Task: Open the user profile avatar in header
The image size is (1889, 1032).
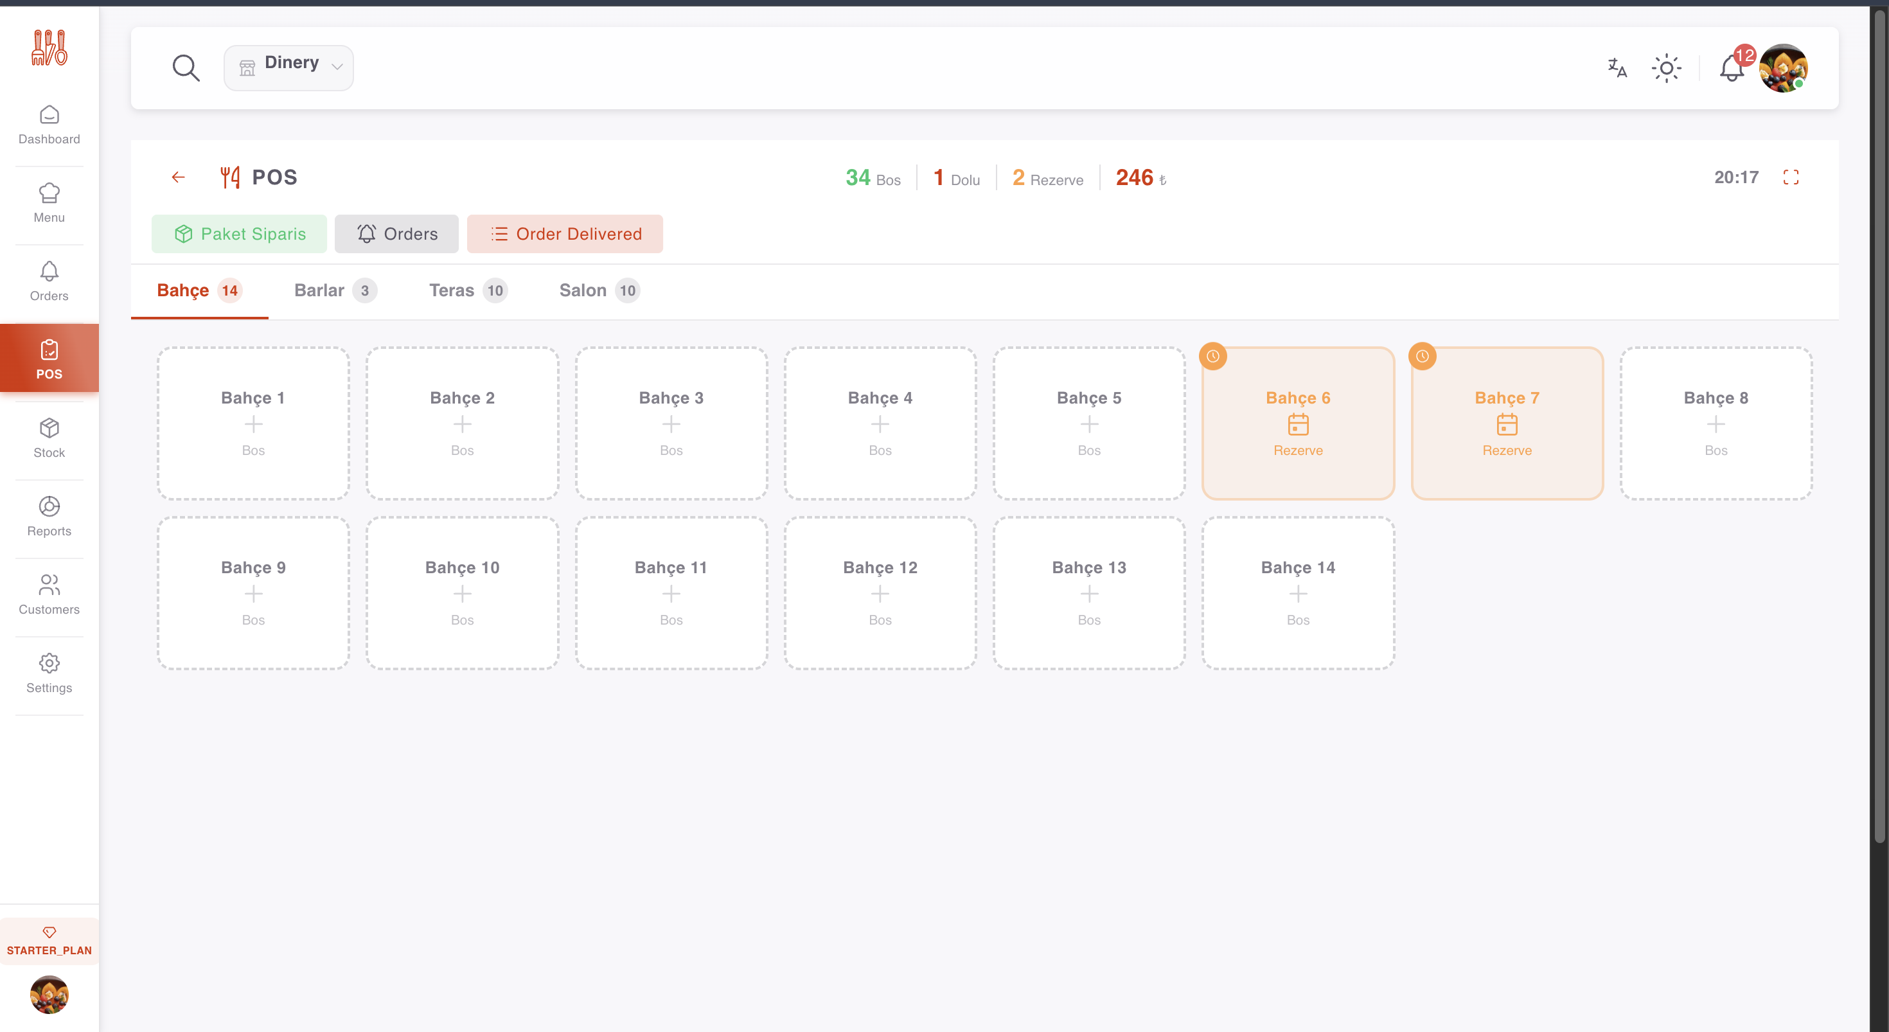Action: (x=1784, y=67)
